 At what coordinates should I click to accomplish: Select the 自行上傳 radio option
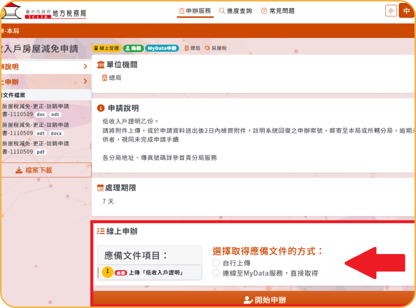pos(216,263)
